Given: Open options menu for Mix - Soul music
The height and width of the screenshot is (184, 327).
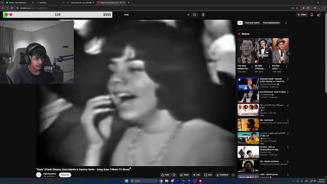Looking at the screenshot, I should point(288,120).
